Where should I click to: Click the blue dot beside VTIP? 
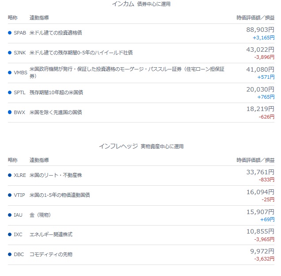coord(10,195)
